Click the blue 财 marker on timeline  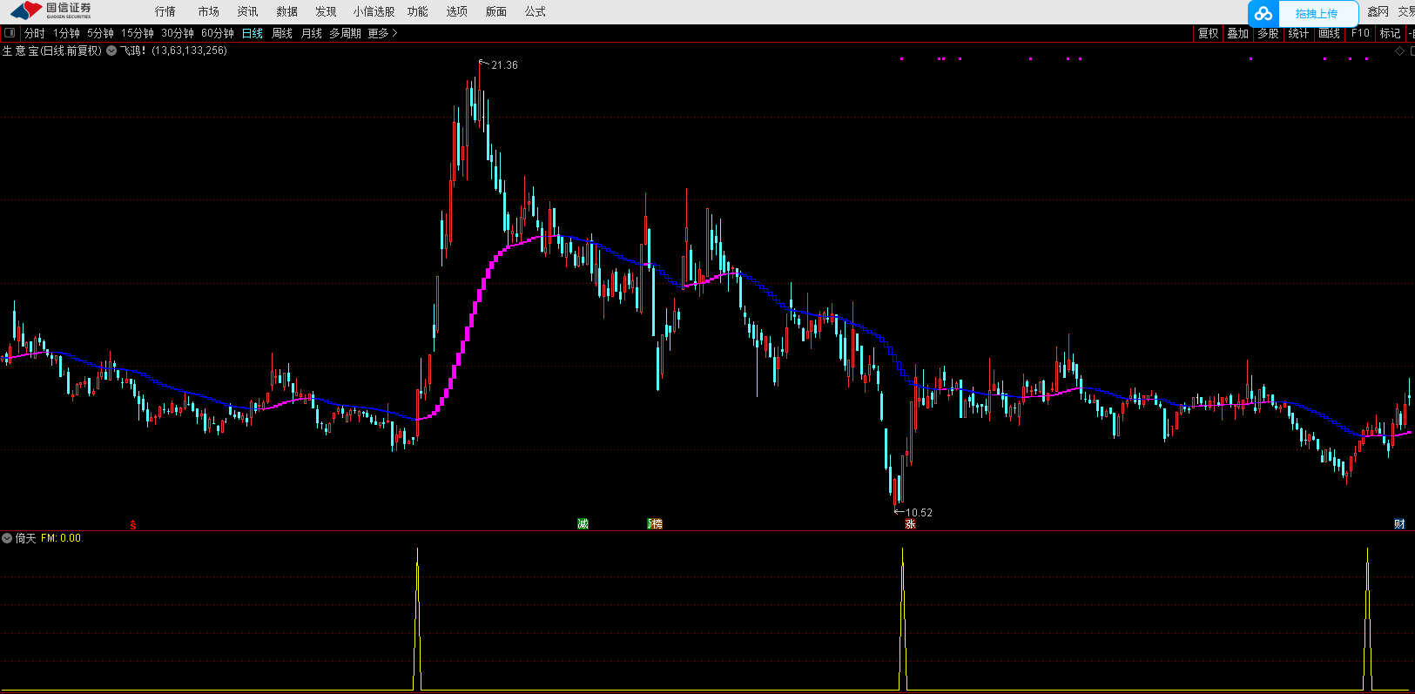coord(1399,523)
